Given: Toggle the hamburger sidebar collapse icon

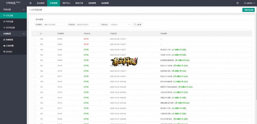Looking at the screenshot, I should 31,3.
